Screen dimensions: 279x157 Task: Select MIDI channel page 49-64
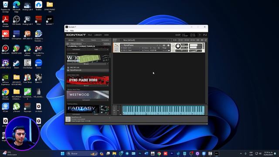pyautogui.click(x=193, y=40)
